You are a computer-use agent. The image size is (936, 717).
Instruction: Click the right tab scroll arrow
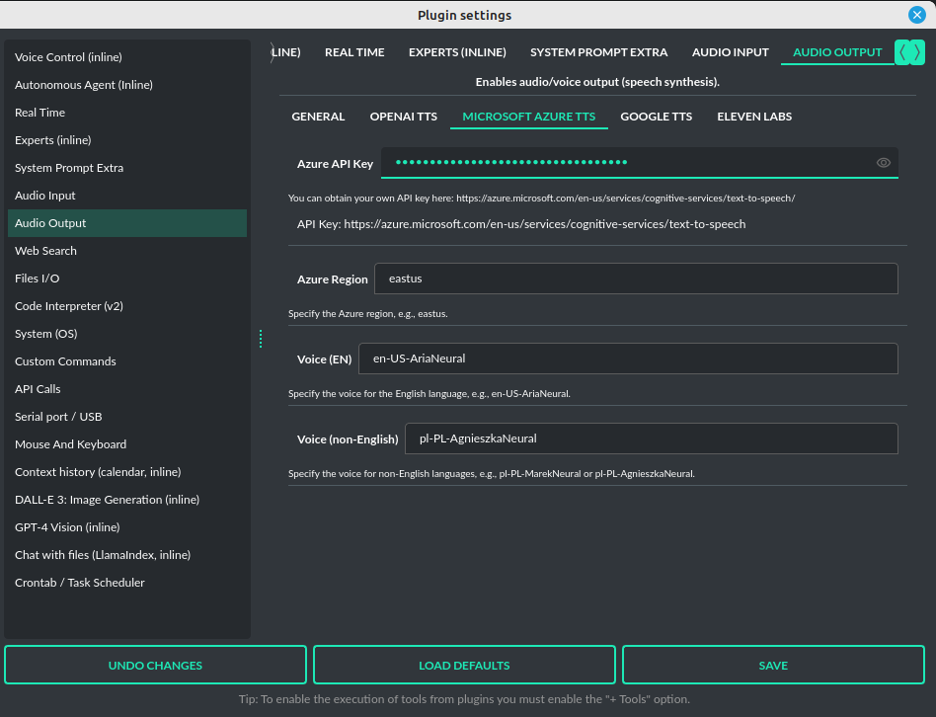[x=917, y=52]
